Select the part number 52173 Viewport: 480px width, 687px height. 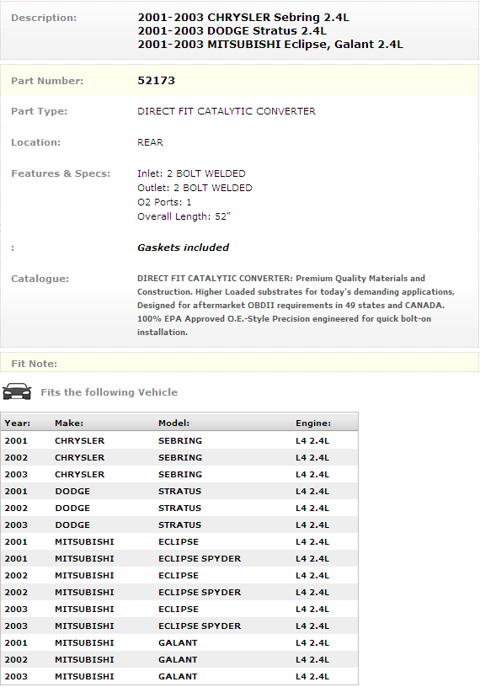click(156, 81)
